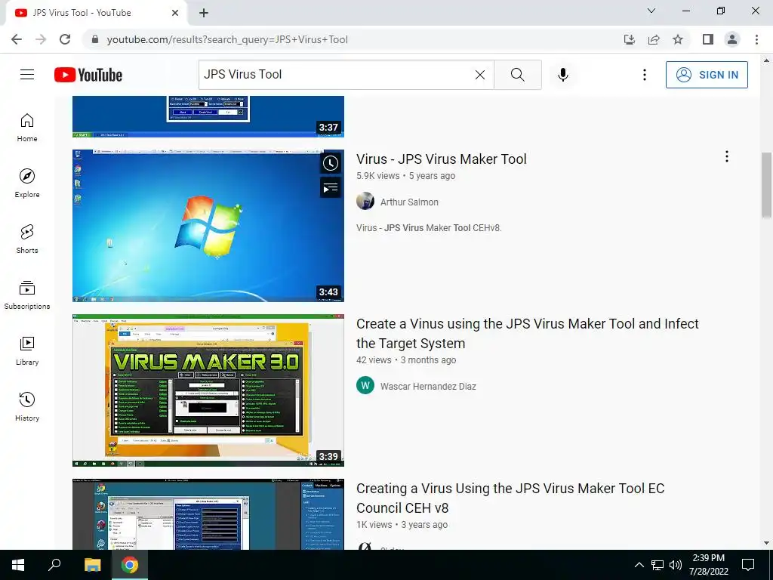
Task: Open a new browser tab
Action: pyautogui.click(x=204, y=13)
